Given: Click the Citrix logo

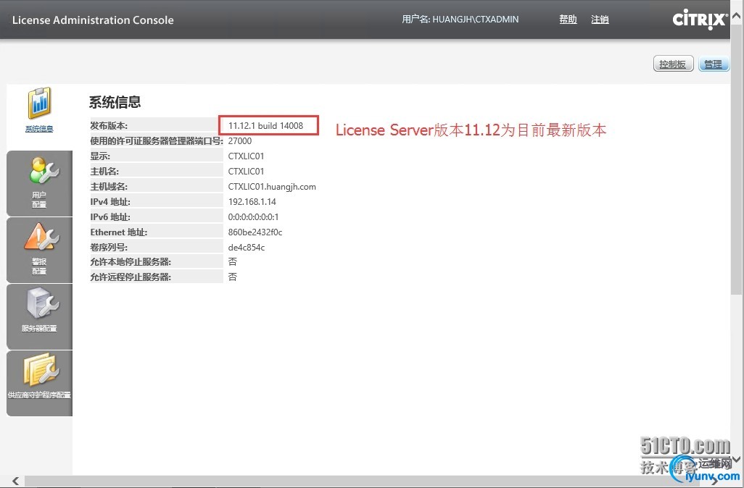Looking at the screenshot, I should coord(700,20).
